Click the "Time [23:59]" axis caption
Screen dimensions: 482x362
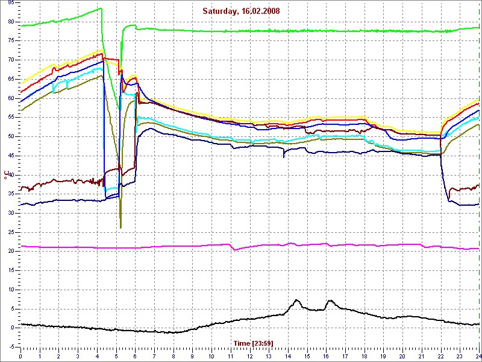click(x=254, y=343)
